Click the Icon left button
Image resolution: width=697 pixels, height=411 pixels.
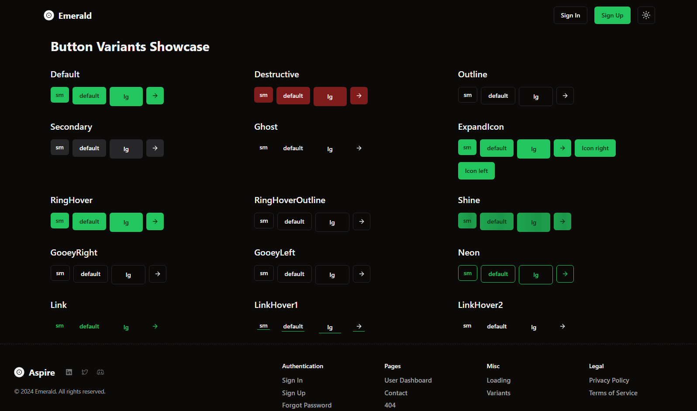[x=476, y=171]
